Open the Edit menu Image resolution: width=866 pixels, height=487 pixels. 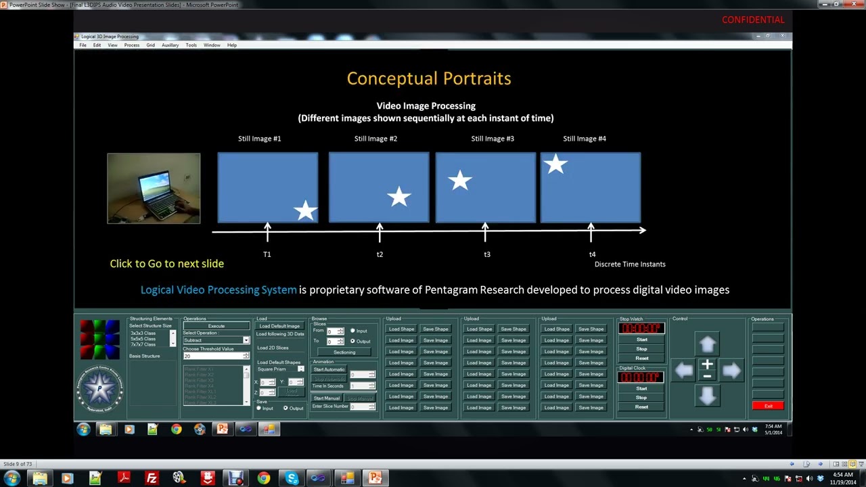97,45
